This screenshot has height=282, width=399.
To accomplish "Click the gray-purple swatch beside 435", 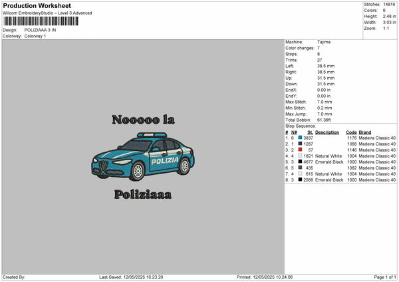I will (x=300, y=168).
